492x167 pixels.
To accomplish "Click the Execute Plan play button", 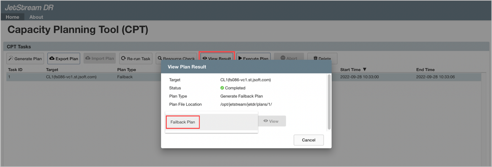I will tap(253, 58).
